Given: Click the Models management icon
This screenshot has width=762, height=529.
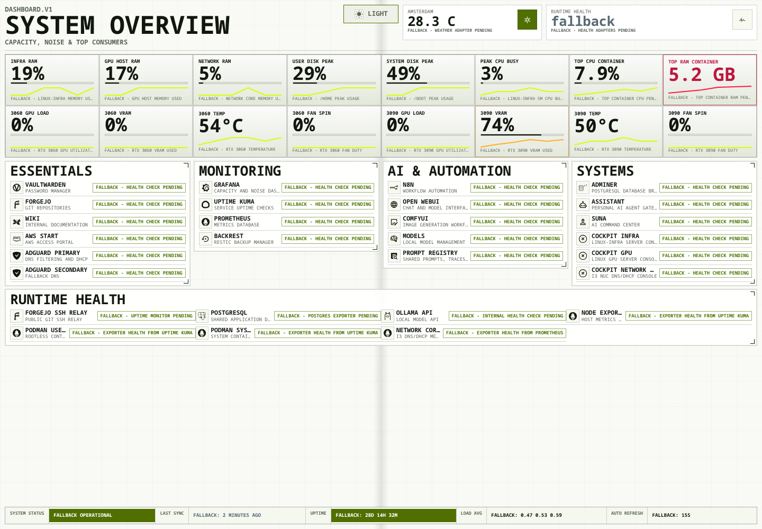Looking at the screenshot, I should tap(394, 239).
